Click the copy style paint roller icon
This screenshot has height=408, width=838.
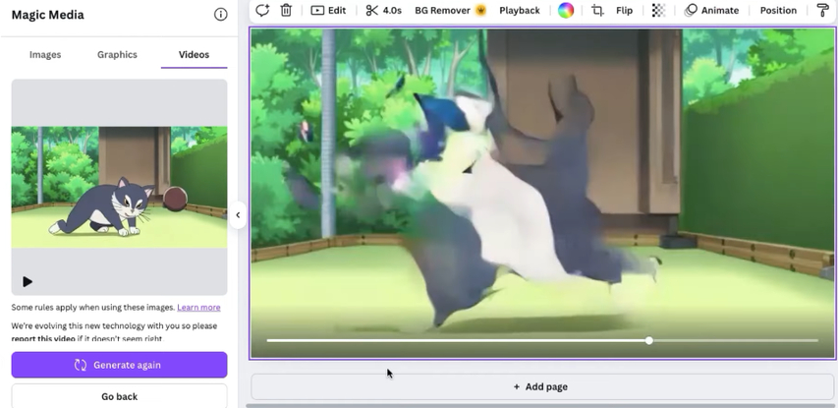pyautogui.click(x=823, y=10)
